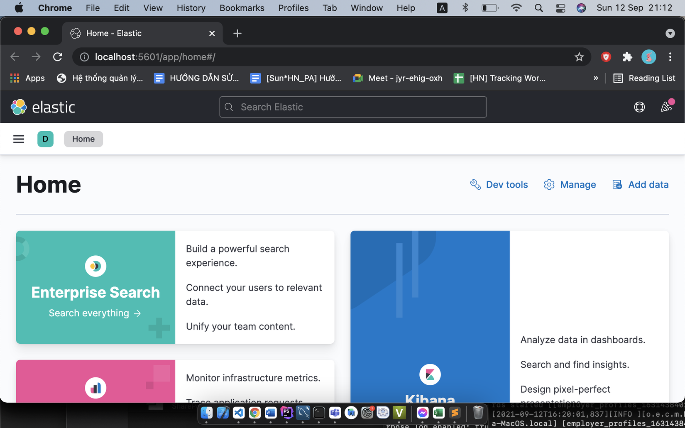Open the '[HN] Tracking Wor...' bookmark

tap(499, 78)
